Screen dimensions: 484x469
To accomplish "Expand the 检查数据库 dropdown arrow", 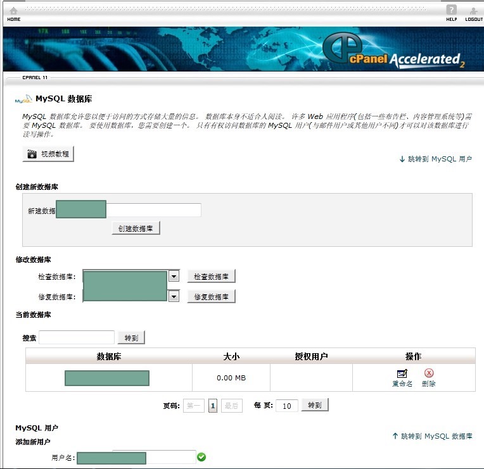I will (x=174, y=277).
